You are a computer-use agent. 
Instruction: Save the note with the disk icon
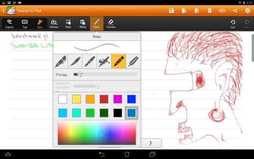(171, 11)
